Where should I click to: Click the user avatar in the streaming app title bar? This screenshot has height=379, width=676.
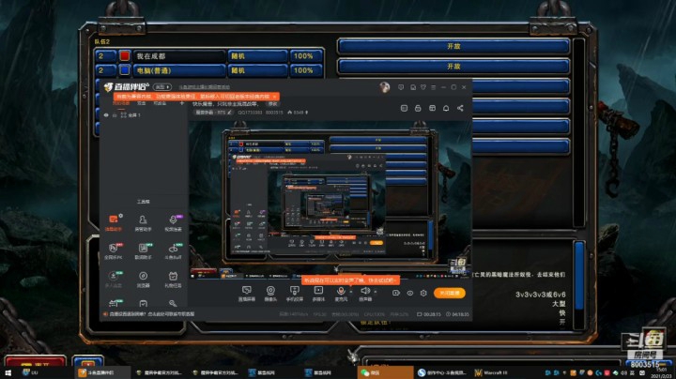pos(385,87)
